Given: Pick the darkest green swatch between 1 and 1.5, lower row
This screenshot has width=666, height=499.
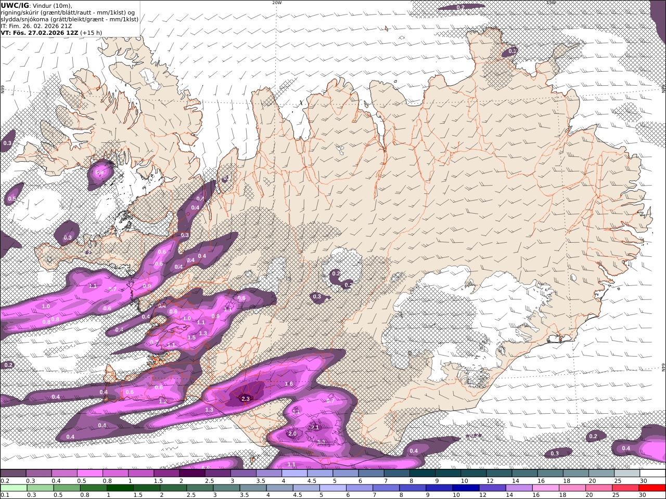Looking at the screenshot, I should pyautogui.click(x=120, y=488).
